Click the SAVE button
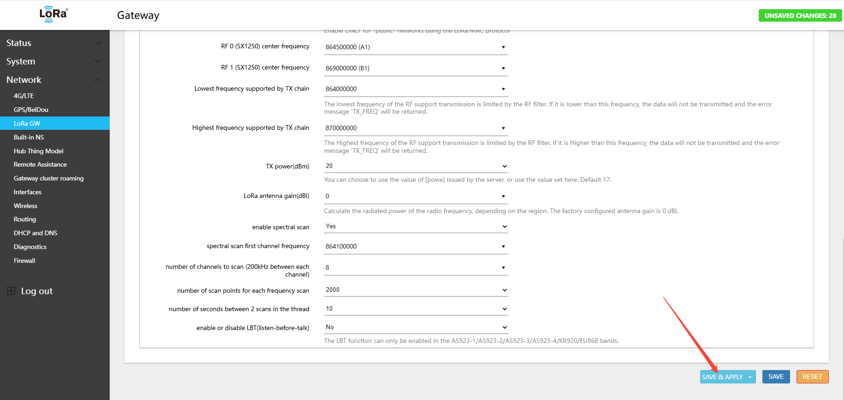 click(776, 377)
